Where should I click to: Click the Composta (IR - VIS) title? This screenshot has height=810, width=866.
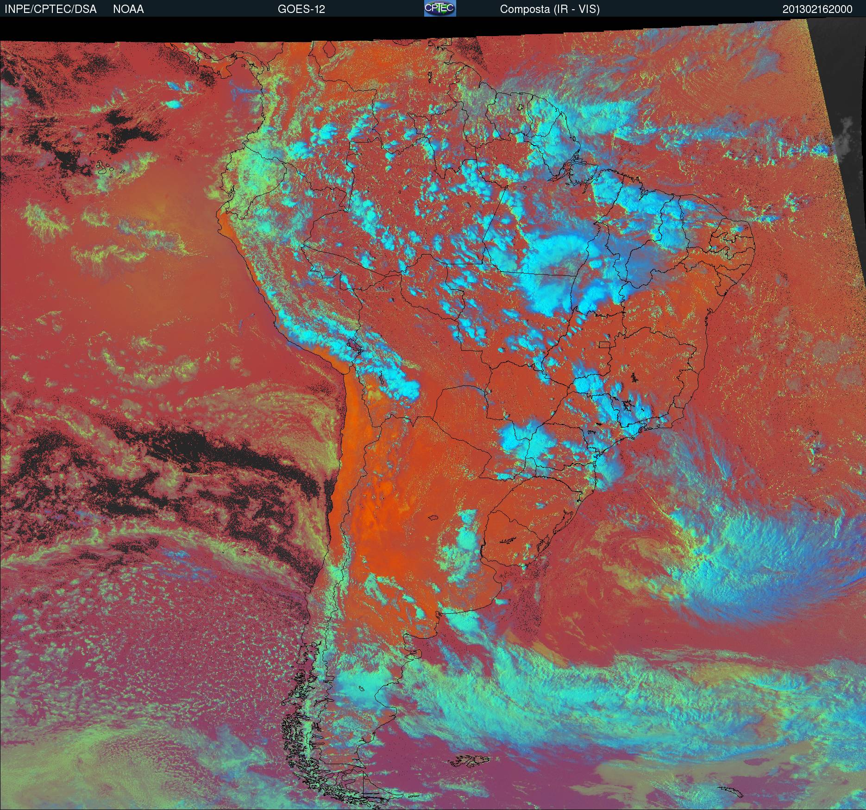click(550, 9)
